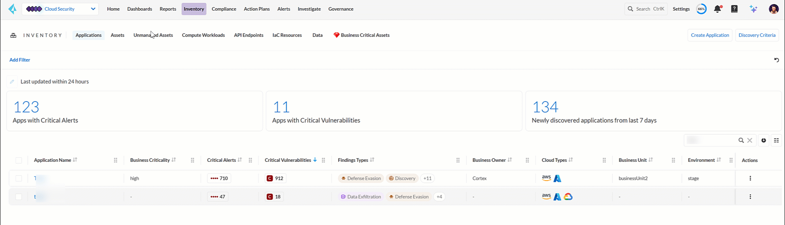Click the 123 Apps with Critical Alerts card
Image resolution: width=785 pixels, height=225 pixels.
pyautogui.click(x=135, y=111)
